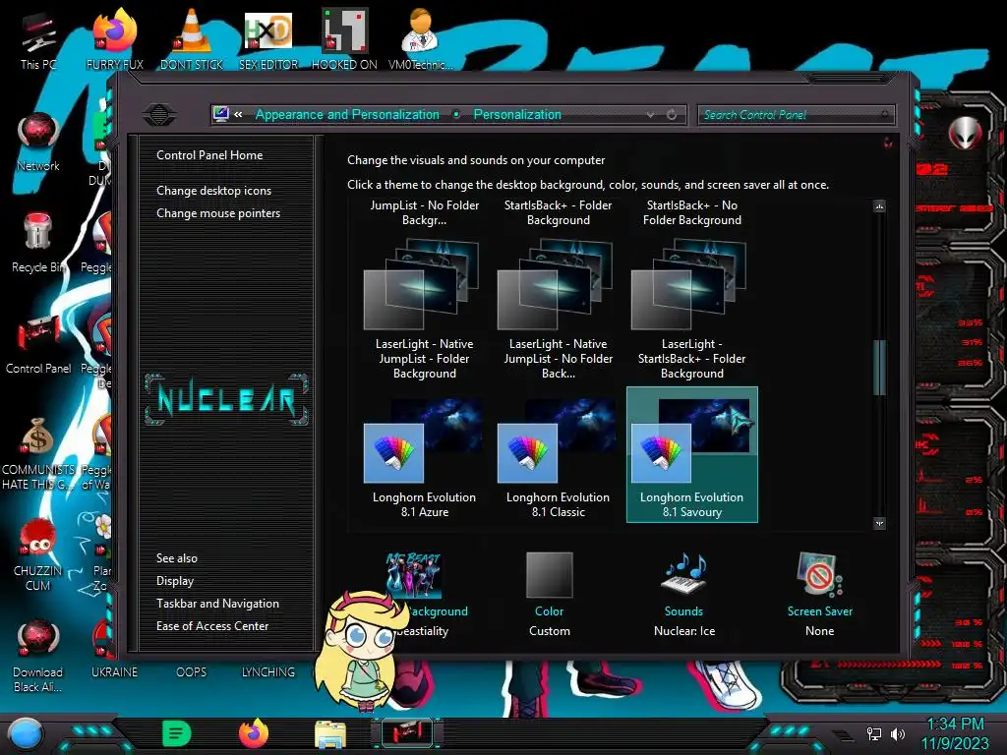Click Change mouse pointers link

coord(218,213)
